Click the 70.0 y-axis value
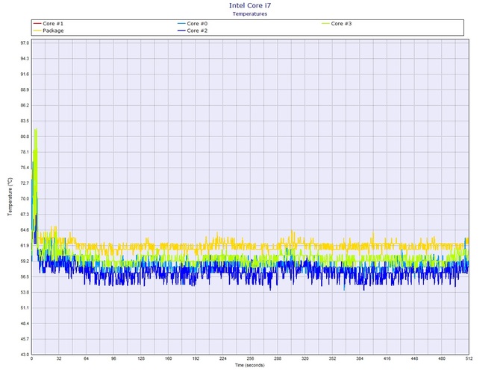 [x=25, y=199]
